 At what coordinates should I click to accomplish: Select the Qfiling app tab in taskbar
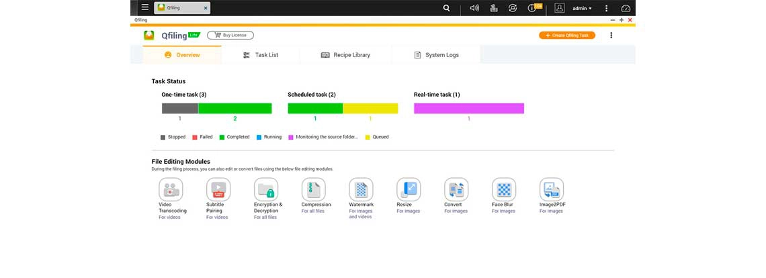182,8
